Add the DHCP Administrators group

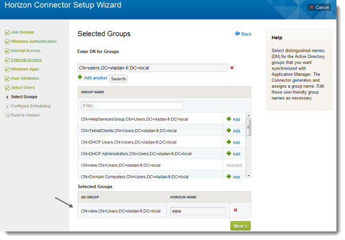[x=236, y=154]
